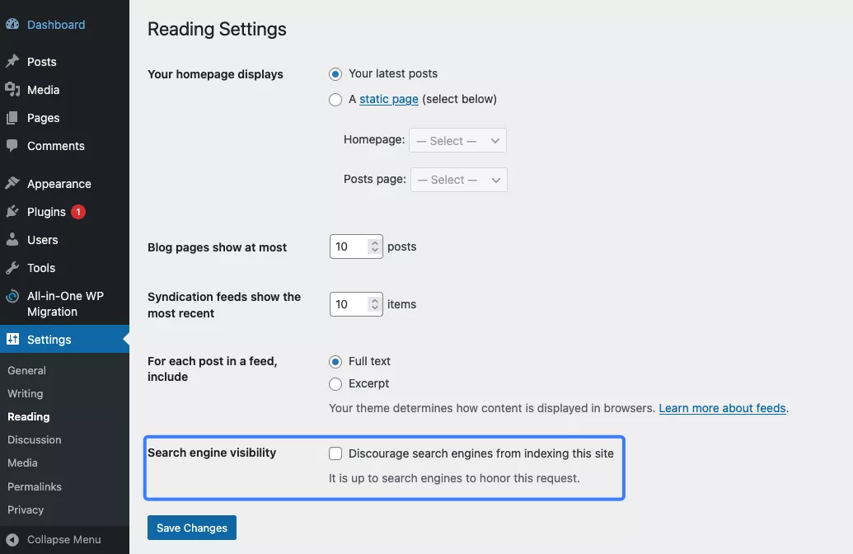
Task: Enable 'Discourage search engines from indexing' checkbox
Action: pos(335,453)
